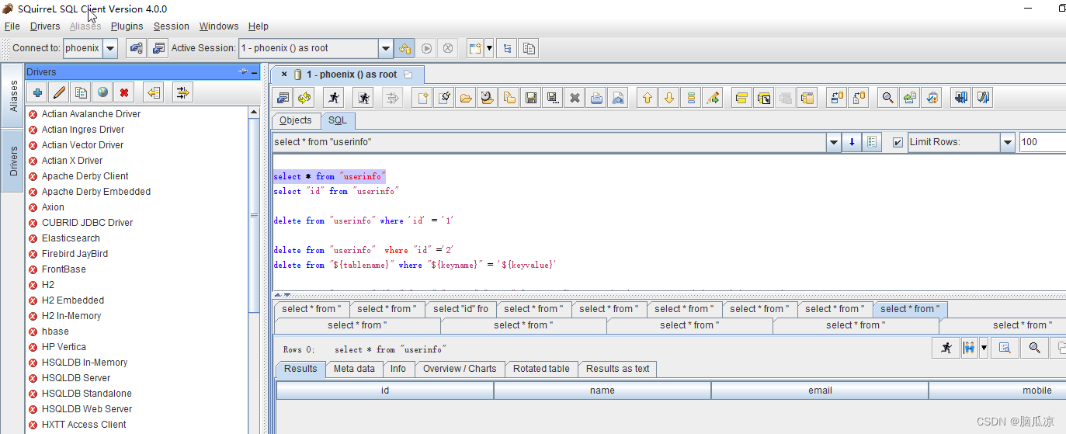Click the save as floppy icon with dots
Screen dimensions: 1066x434
click(x=553, y=98)
